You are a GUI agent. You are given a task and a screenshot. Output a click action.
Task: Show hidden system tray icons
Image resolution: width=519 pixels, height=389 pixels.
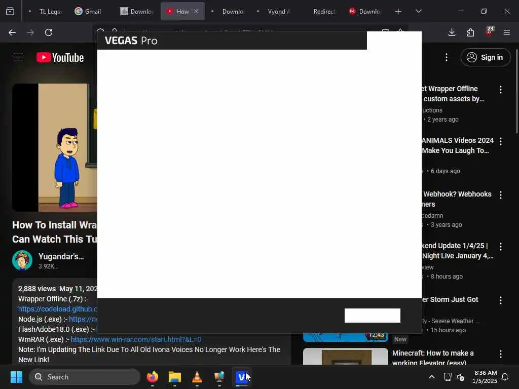(432, 377)
